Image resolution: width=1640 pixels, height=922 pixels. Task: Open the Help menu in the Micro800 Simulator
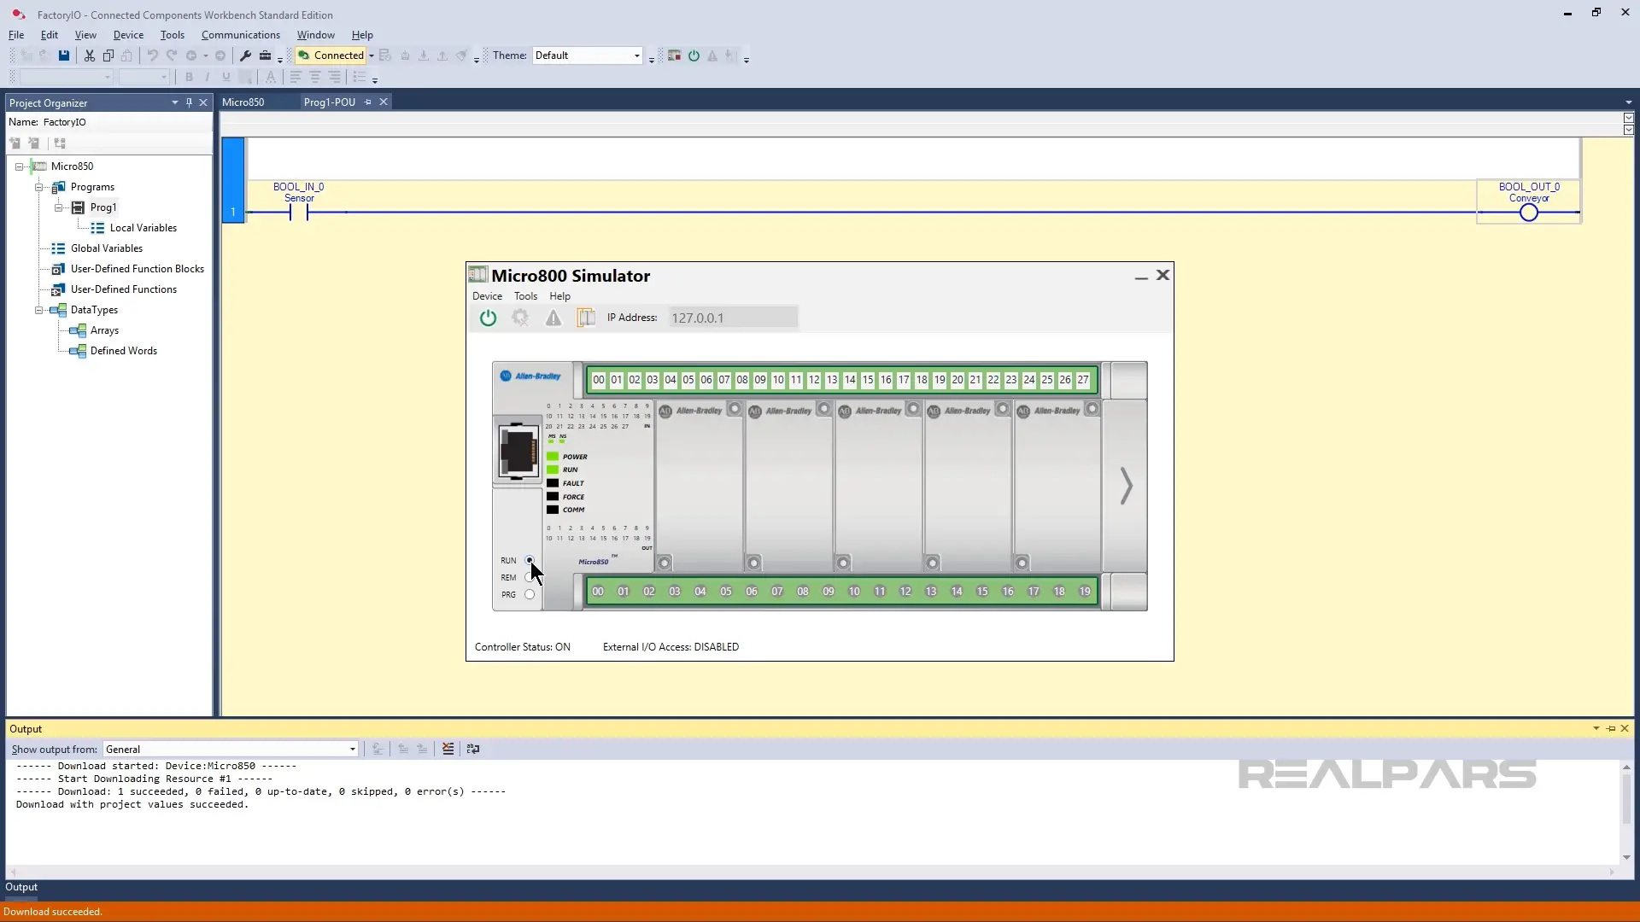point(559,296)
